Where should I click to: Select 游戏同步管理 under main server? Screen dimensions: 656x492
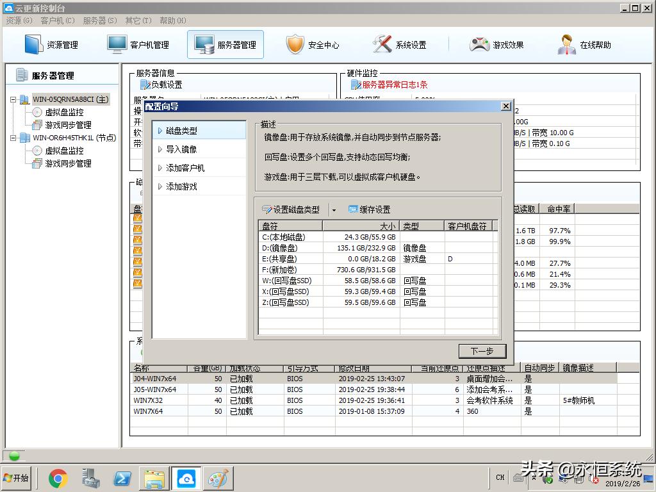pyautogui.click(x=68, y=125)
